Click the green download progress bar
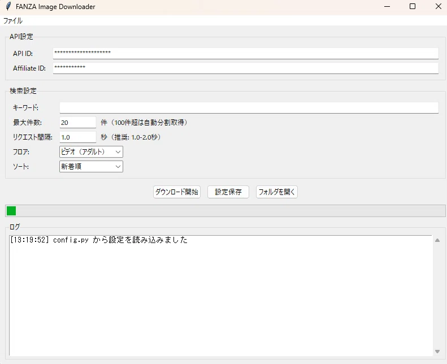Screen dimensions: 447x364 (x=225, y=211)
